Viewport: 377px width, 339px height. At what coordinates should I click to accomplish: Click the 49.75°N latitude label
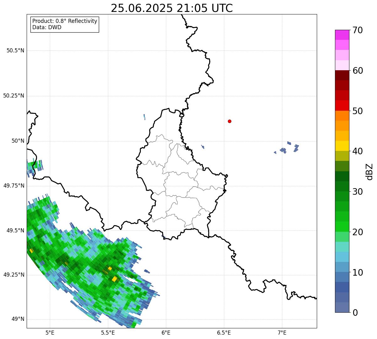14,186
